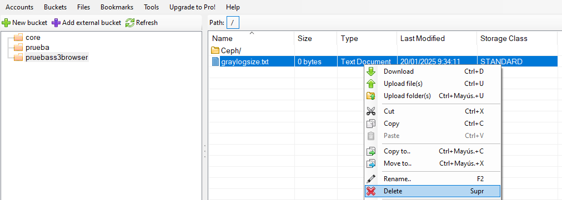Click the red X Delete icon
This screenshot has width=562, height=200.
tap(371, 191)
